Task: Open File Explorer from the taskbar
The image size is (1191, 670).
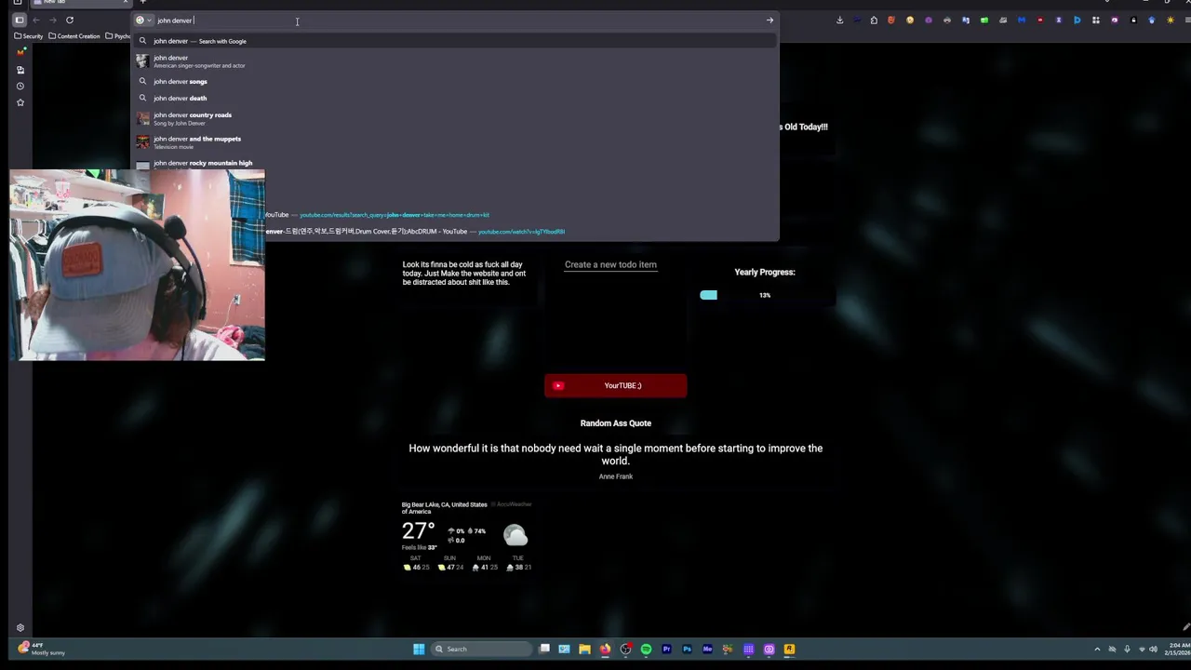Action: point(584,650)
